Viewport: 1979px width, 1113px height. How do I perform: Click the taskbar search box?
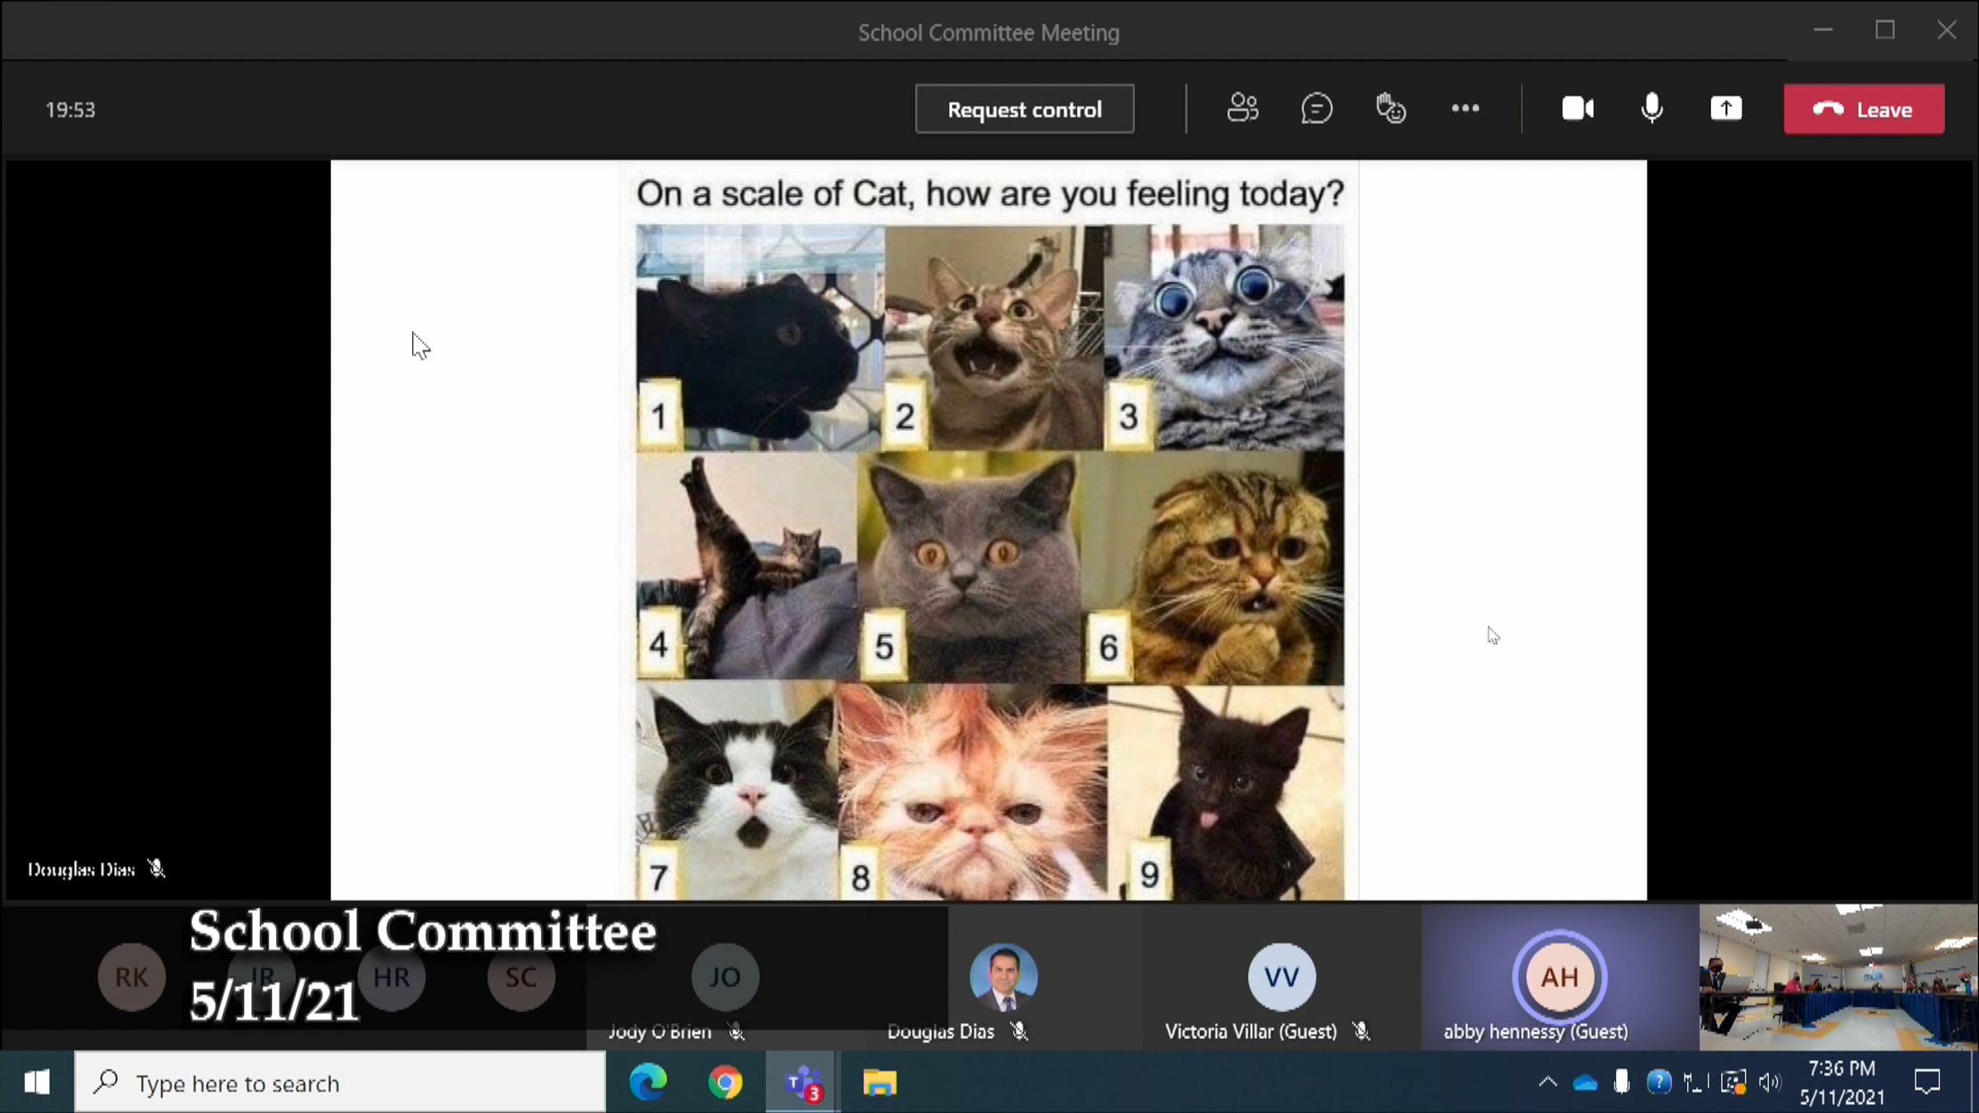tap(340, 1082)
